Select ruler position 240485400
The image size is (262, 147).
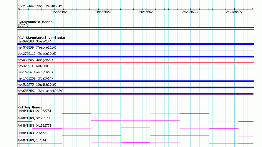coord(59,12)
